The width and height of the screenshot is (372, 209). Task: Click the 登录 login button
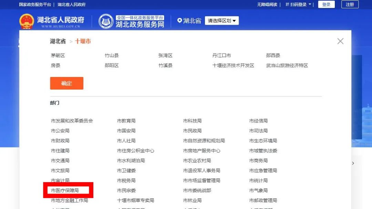pyautogui.click(x=326, y=4)
